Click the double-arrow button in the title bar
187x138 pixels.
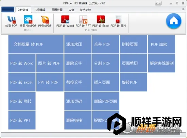tap(158, 3)
